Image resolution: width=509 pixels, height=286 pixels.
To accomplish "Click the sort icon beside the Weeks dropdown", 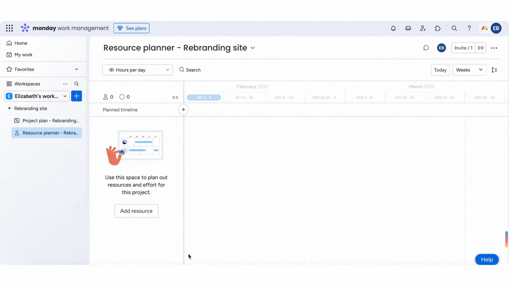I will [x=494, y=70].
